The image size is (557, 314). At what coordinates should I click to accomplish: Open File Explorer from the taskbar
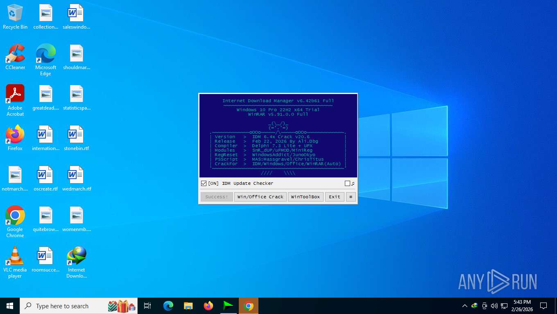tap(188, 306)
